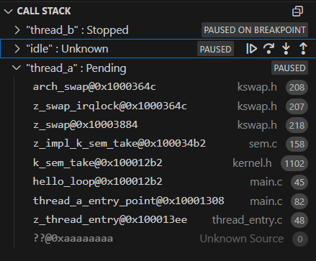Click line number 208 badge
Screen dimensions: 316x261
[297, 88]
